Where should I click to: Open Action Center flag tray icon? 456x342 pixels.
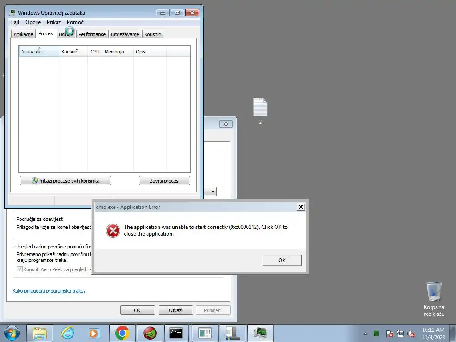(389, 334)
